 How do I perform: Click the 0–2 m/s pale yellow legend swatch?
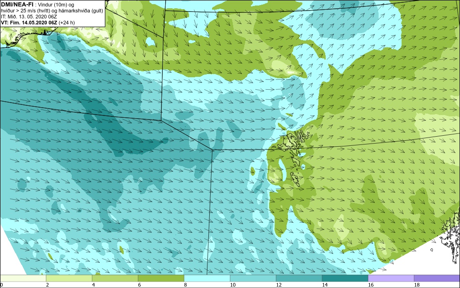[23, 278]
